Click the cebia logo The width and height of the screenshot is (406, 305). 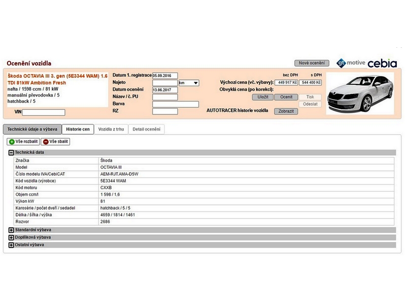(x=382, y=63)
